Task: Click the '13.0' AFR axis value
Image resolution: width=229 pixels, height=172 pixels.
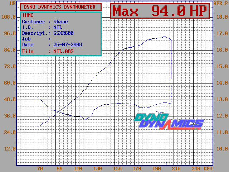Action: tap(222, 100)
